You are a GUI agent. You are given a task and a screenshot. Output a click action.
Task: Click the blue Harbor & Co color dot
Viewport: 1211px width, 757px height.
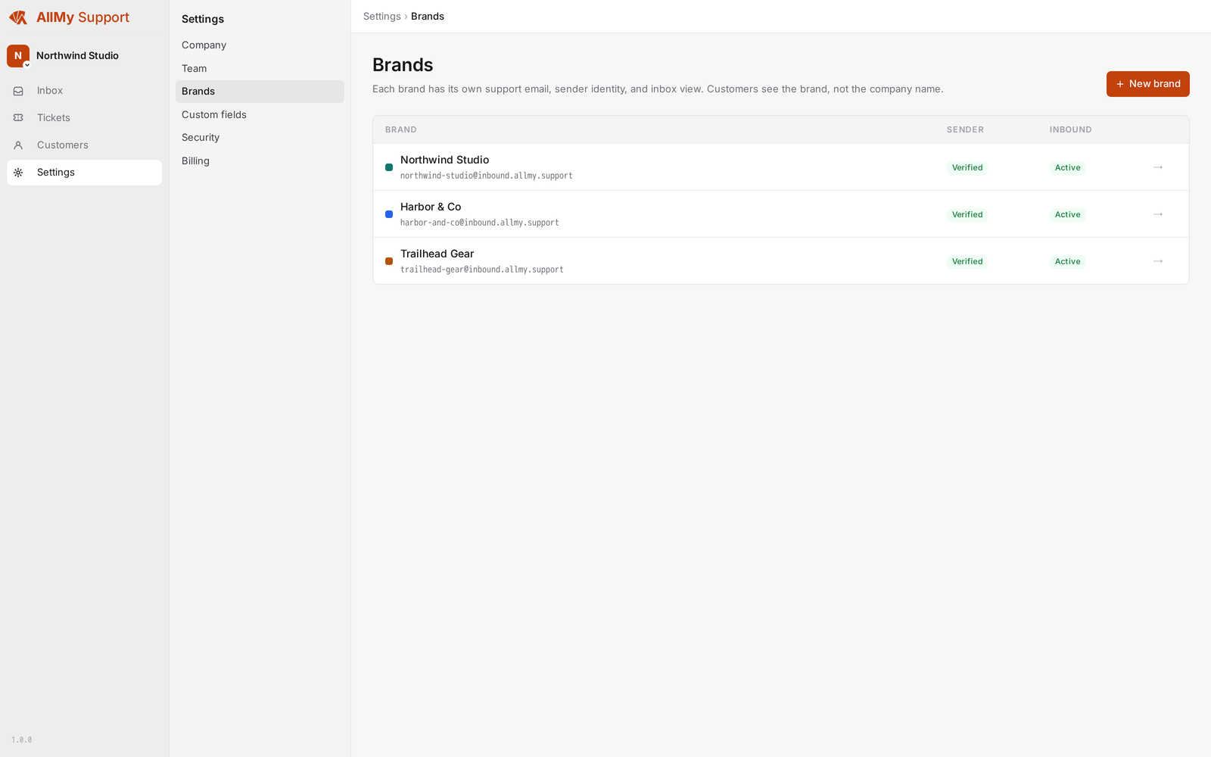[389, 214]
